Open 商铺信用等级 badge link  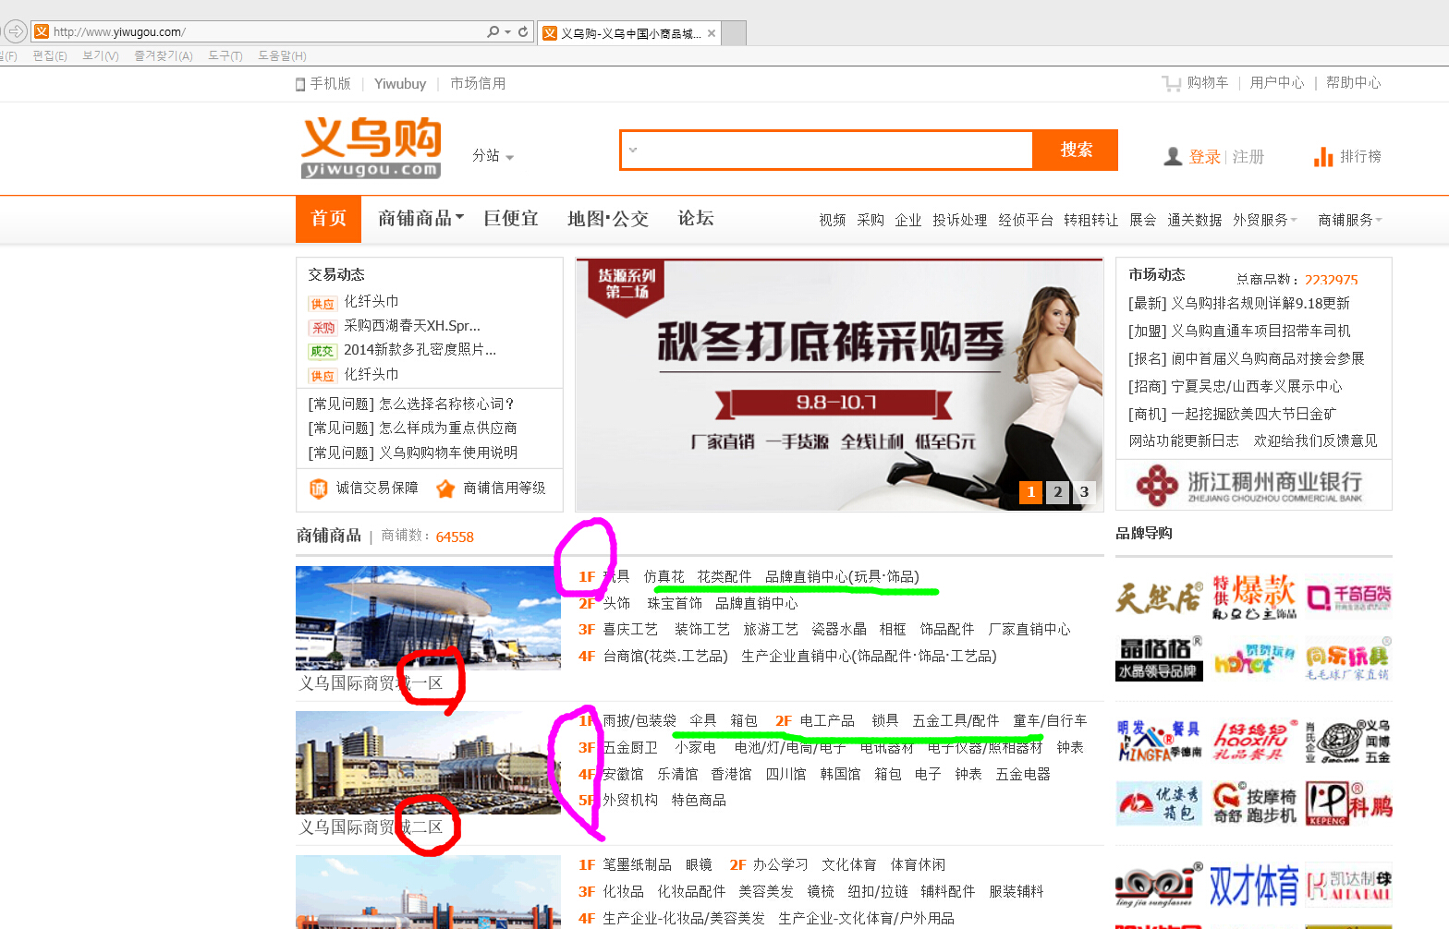click(491, 488)
